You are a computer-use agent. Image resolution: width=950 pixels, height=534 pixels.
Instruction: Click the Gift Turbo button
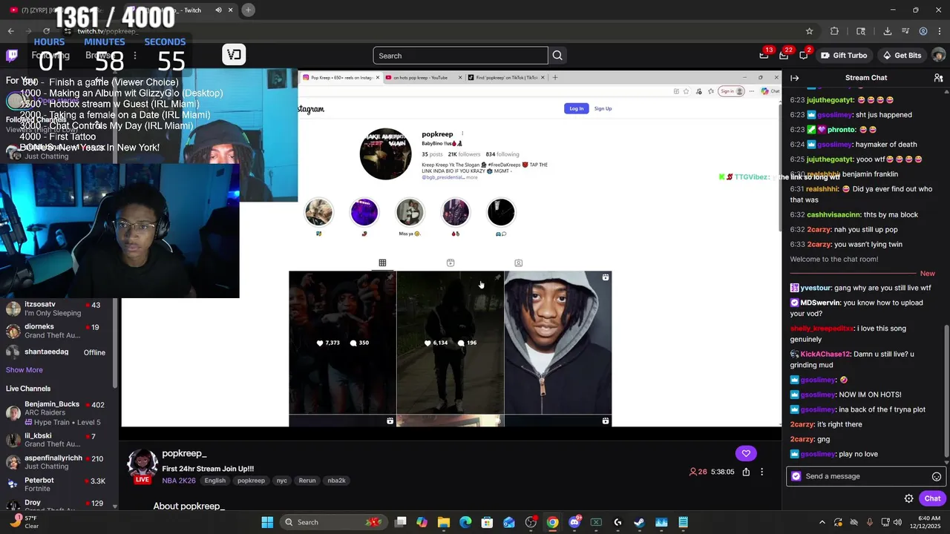pos(843,56)
